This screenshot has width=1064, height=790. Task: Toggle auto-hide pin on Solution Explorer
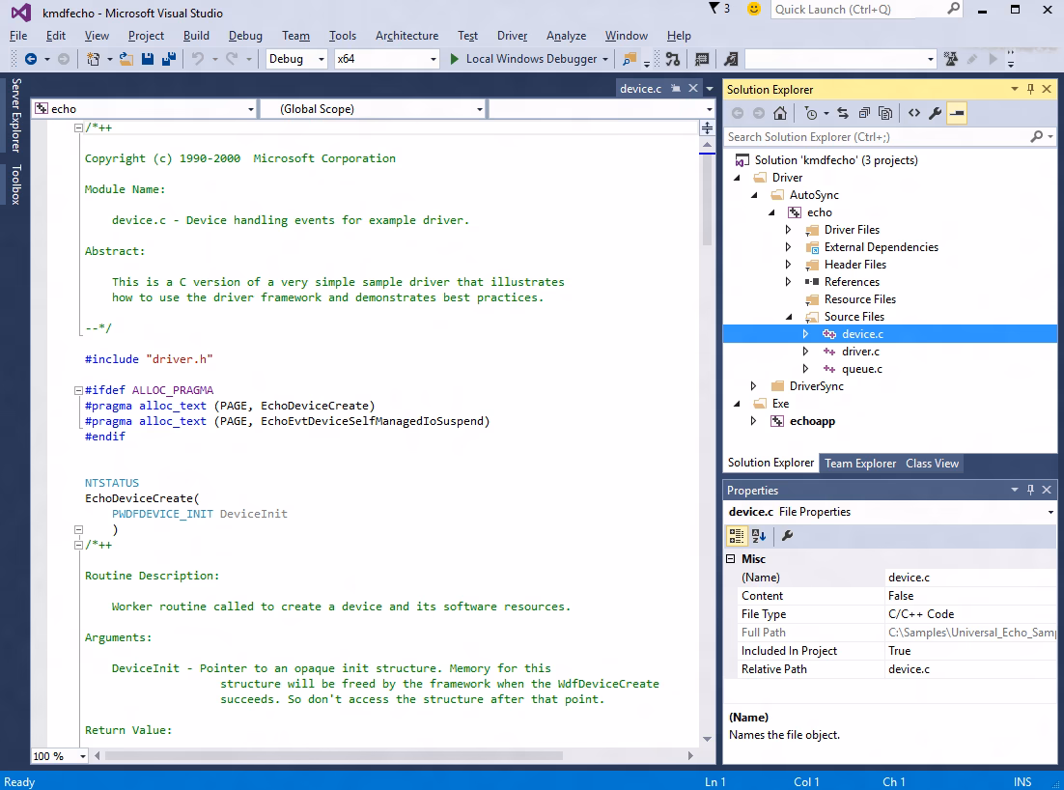[1031, 89]
